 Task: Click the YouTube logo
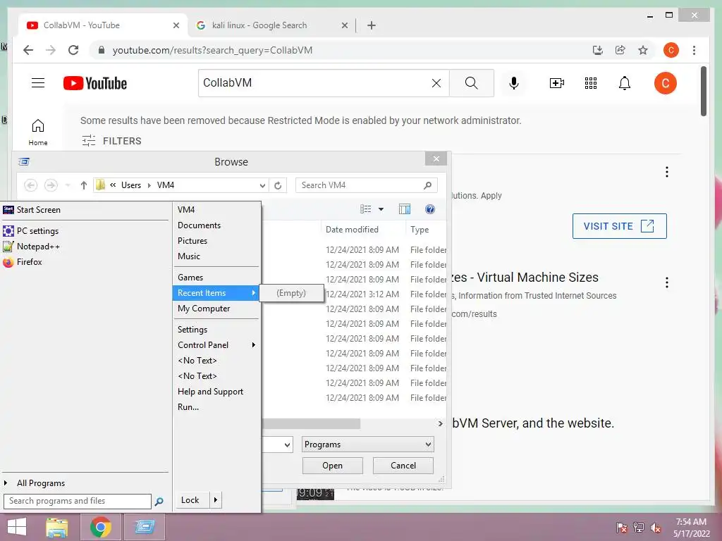[95, 83]
